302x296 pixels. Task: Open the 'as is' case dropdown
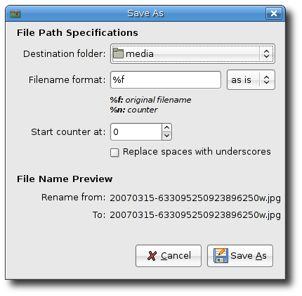(251, 80)
